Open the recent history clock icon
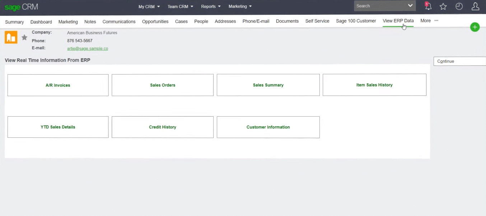 tap(459, 6)
